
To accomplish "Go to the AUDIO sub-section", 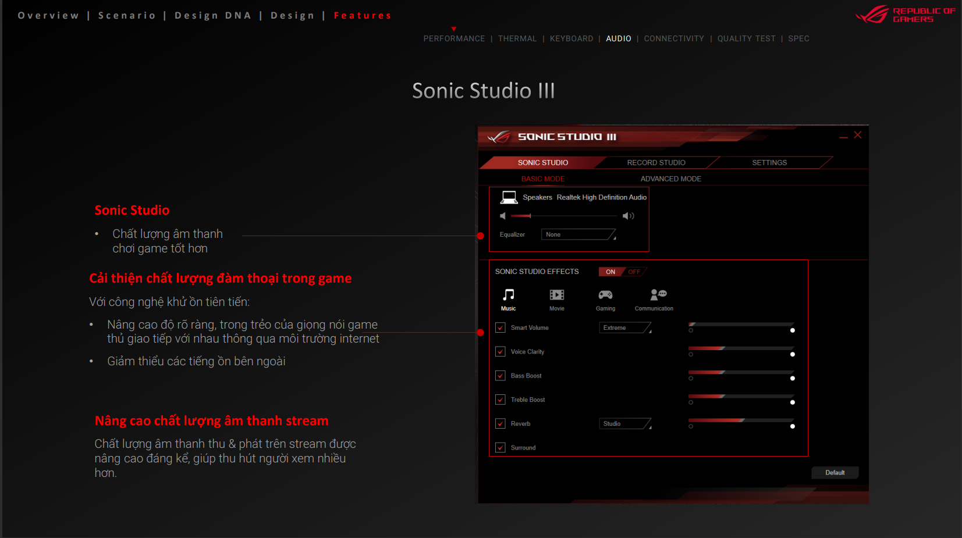I will coord(619,39).
